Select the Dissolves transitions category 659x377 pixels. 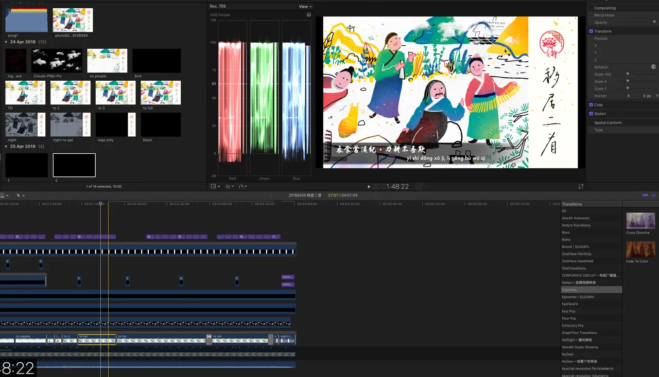tap(592, 290)
